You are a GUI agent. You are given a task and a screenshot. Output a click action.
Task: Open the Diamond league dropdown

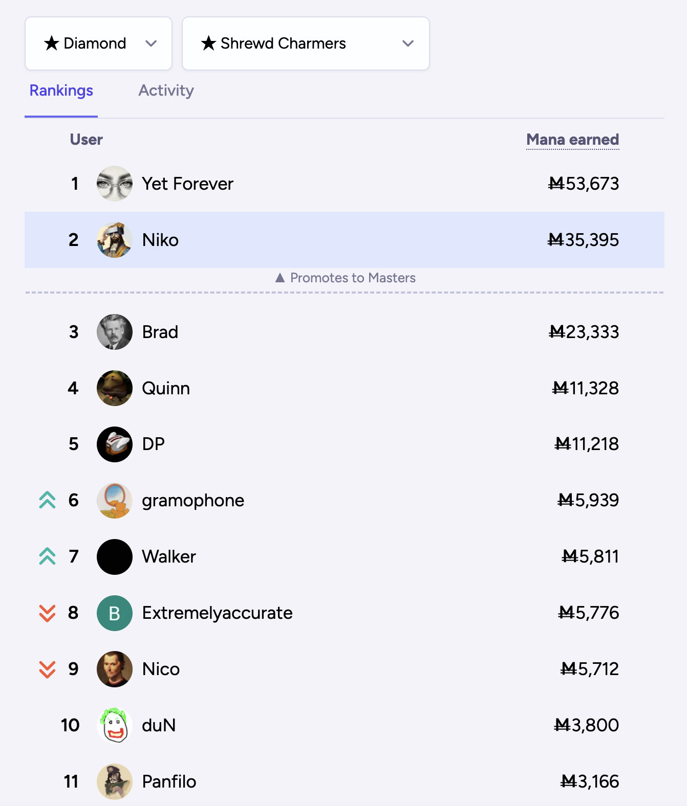98,43
